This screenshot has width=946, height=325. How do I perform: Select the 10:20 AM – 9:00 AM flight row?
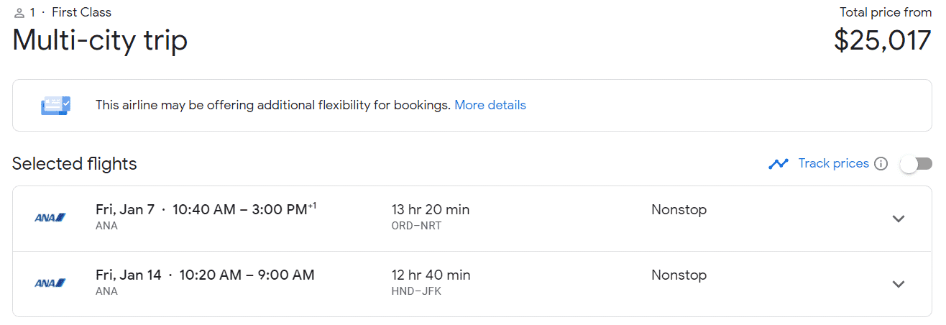click(472, 284)
